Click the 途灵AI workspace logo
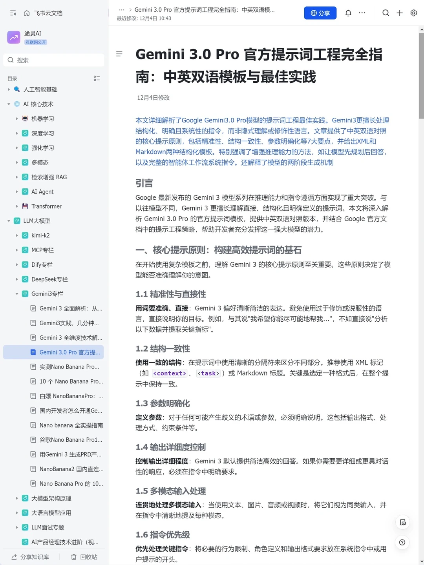 (x=14, y=37)
